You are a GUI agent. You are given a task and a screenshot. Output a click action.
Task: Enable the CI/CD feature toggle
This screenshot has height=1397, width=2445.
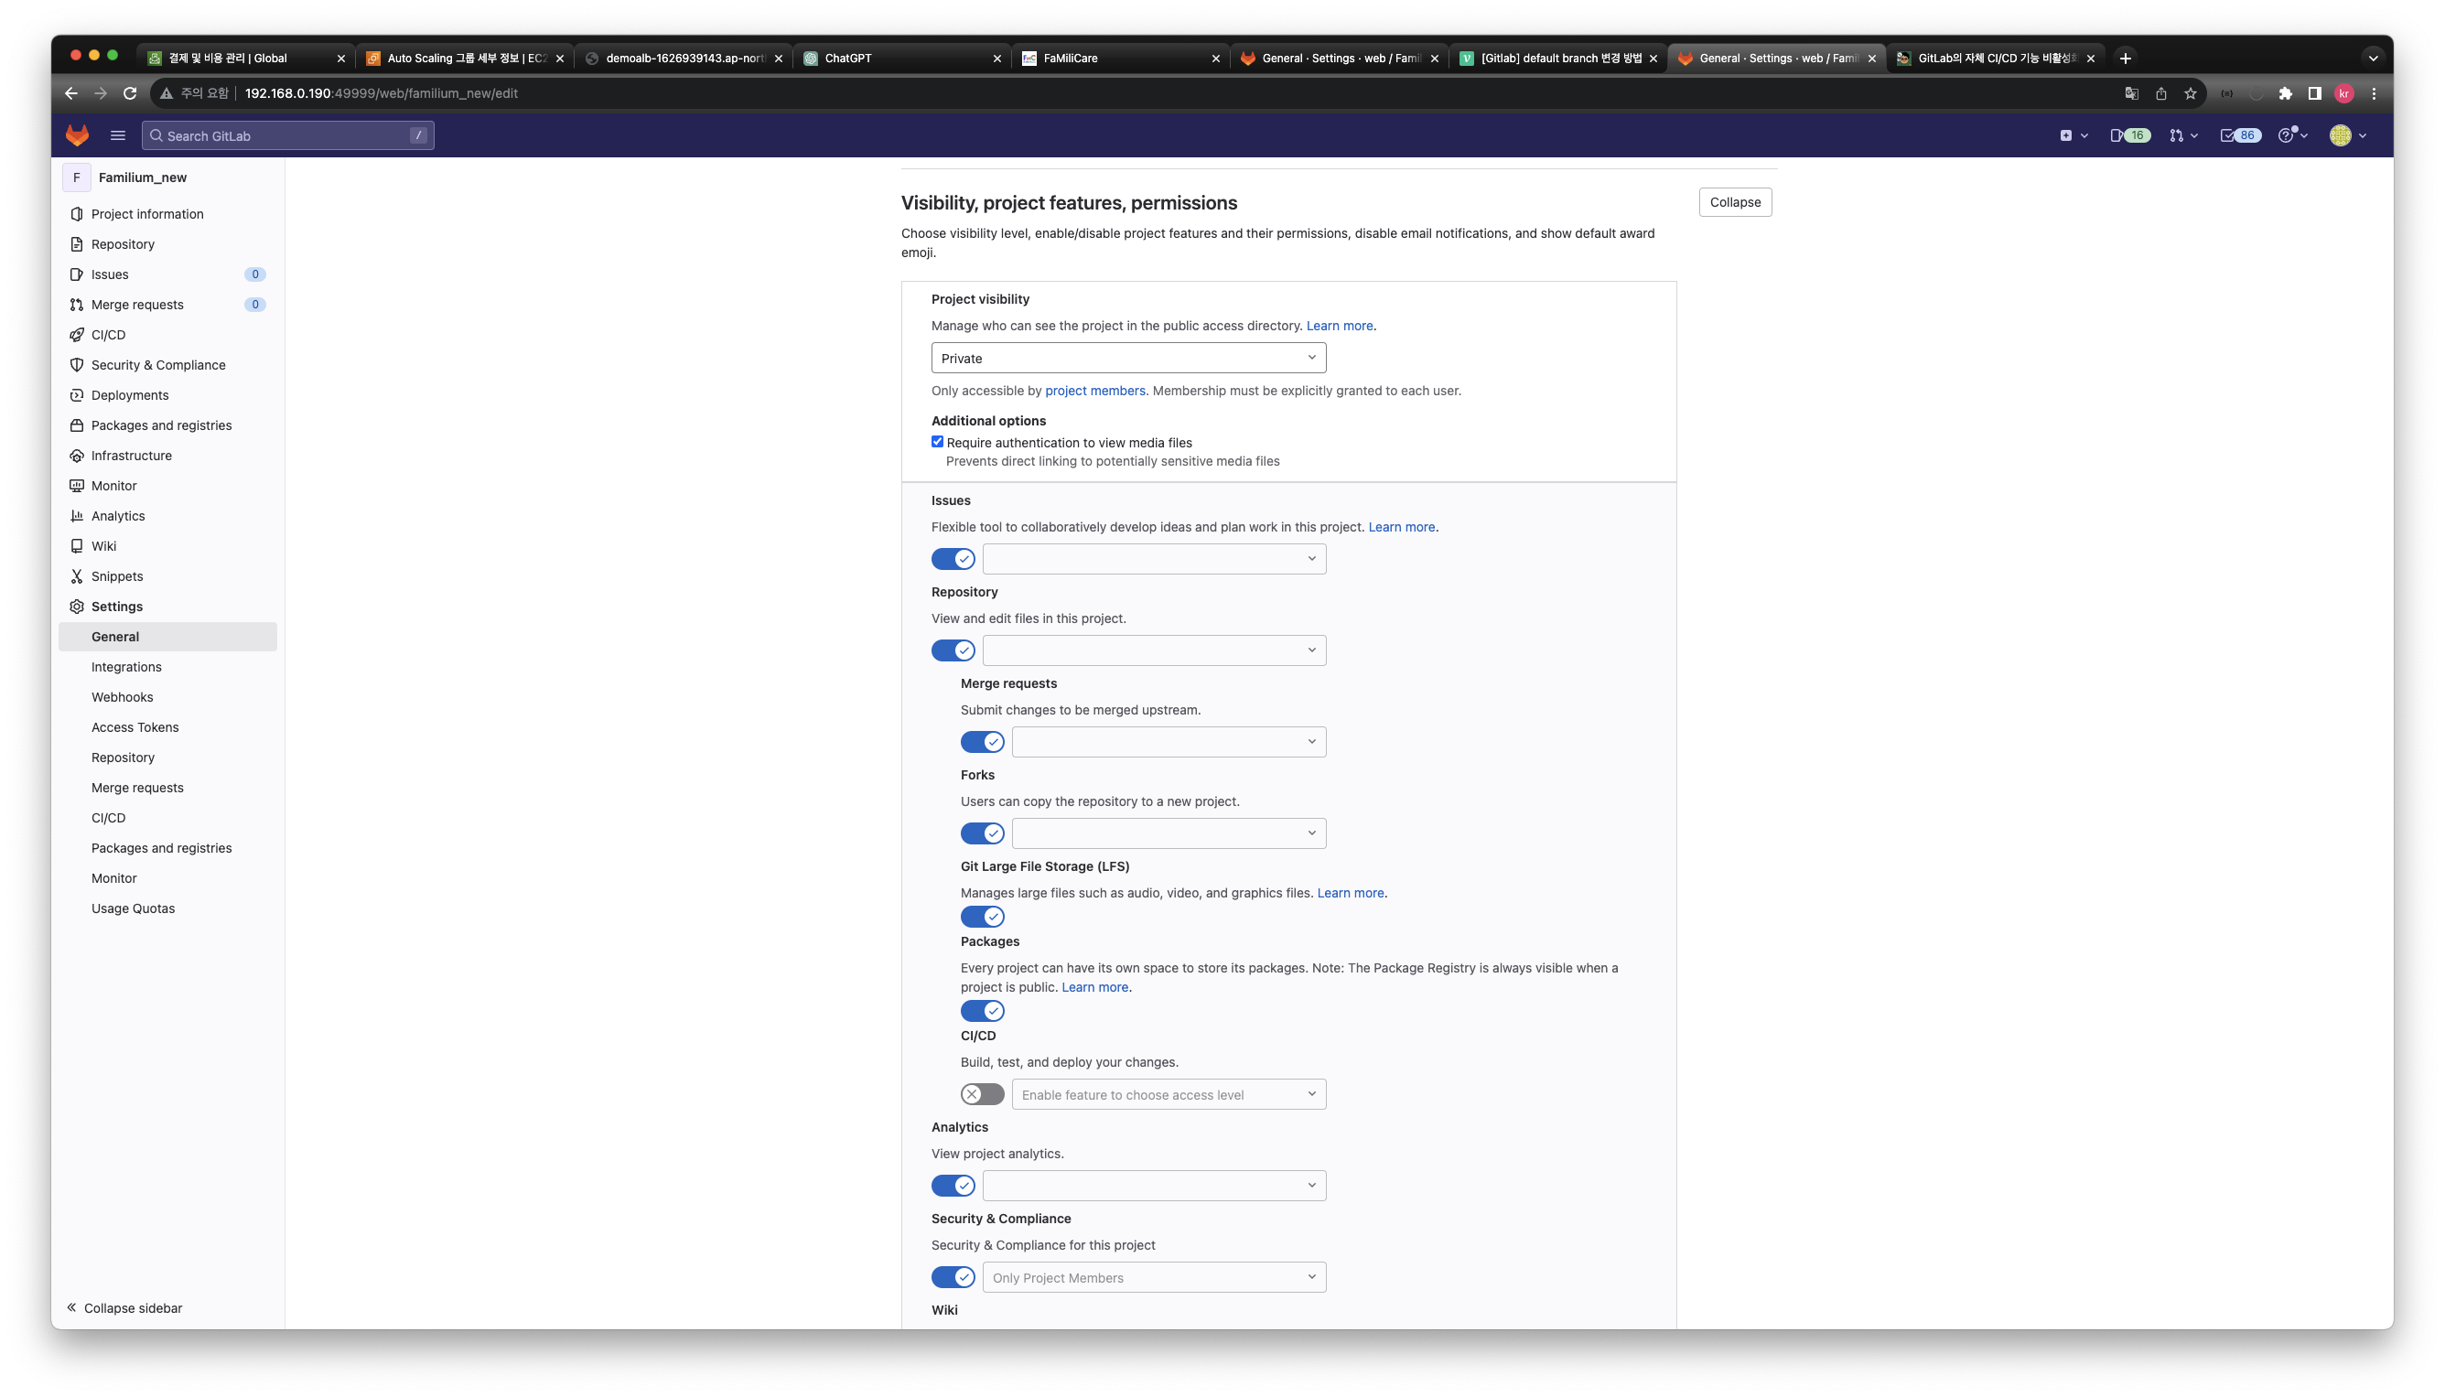(983, 1094)
